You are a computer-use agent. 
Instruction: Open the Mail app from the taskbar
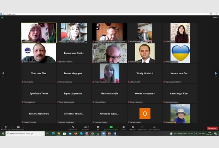[x=70, y=134]
